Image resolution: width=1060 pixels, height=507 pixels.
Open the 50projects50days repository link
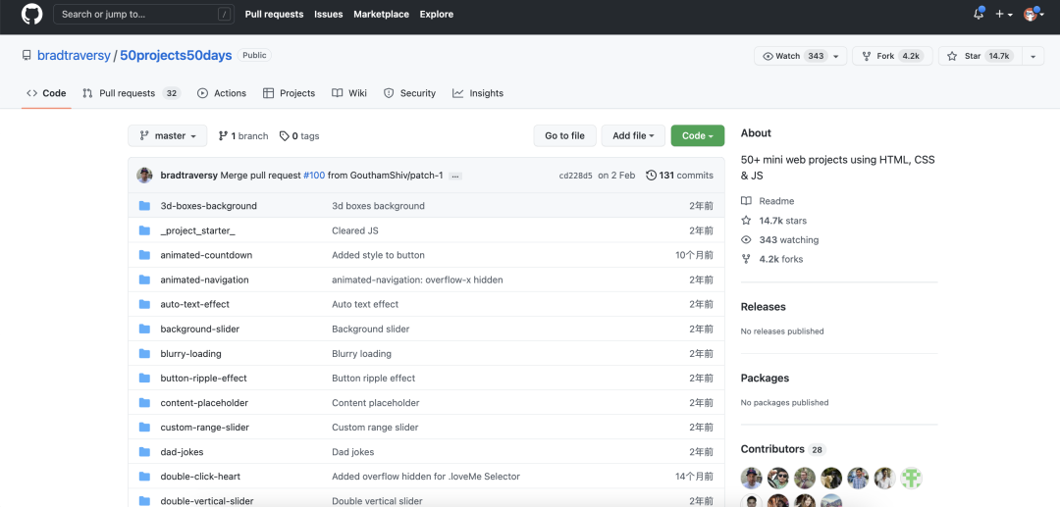tap(176, 55)
